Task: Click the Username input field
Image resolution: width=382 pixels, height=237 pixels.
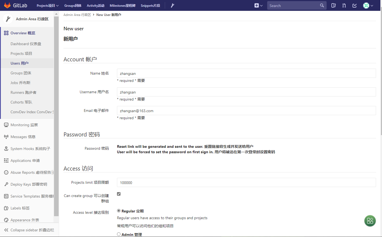Action: tap(246, 92)
